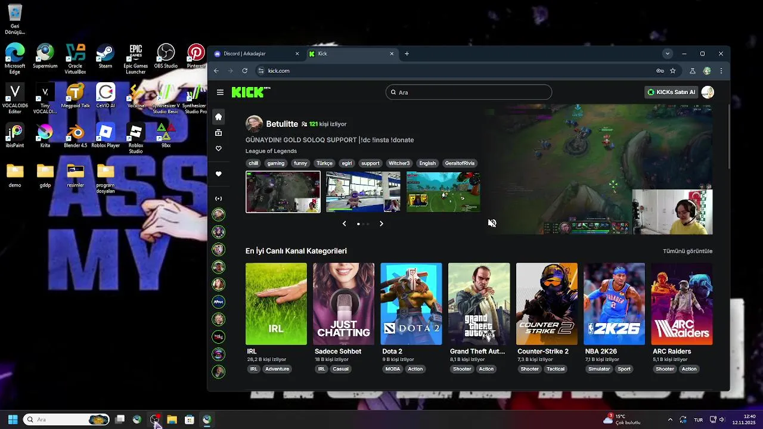763x429 pixels.
Task: Click the Türkçe tag
Action: pos(324,163)
